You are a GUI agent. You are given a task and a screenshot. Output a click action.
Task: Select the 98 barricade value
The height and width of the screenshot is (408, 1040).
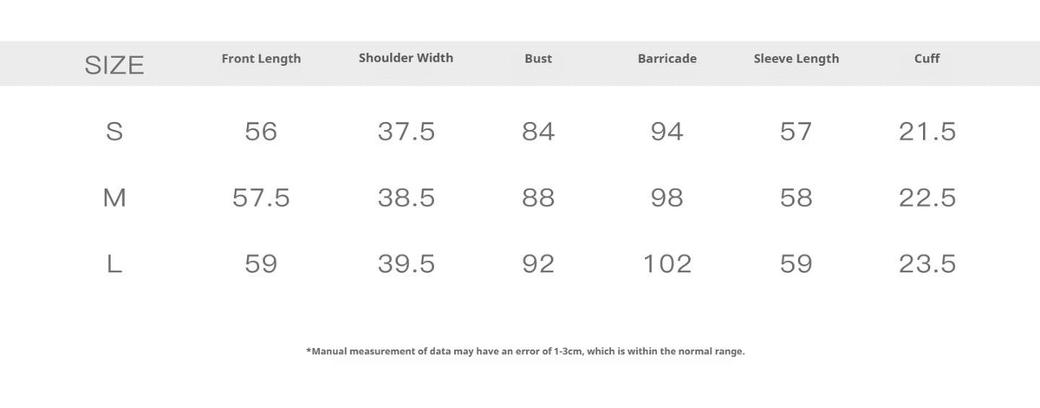666,198
